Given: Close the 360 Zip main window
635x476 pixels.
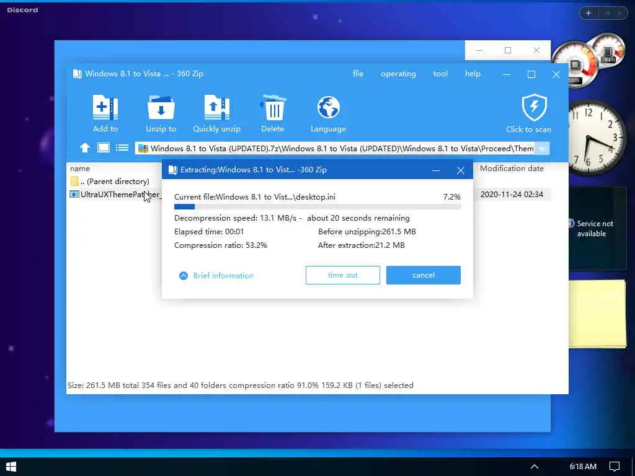Looking at the screenshot, I should (556, 74).
